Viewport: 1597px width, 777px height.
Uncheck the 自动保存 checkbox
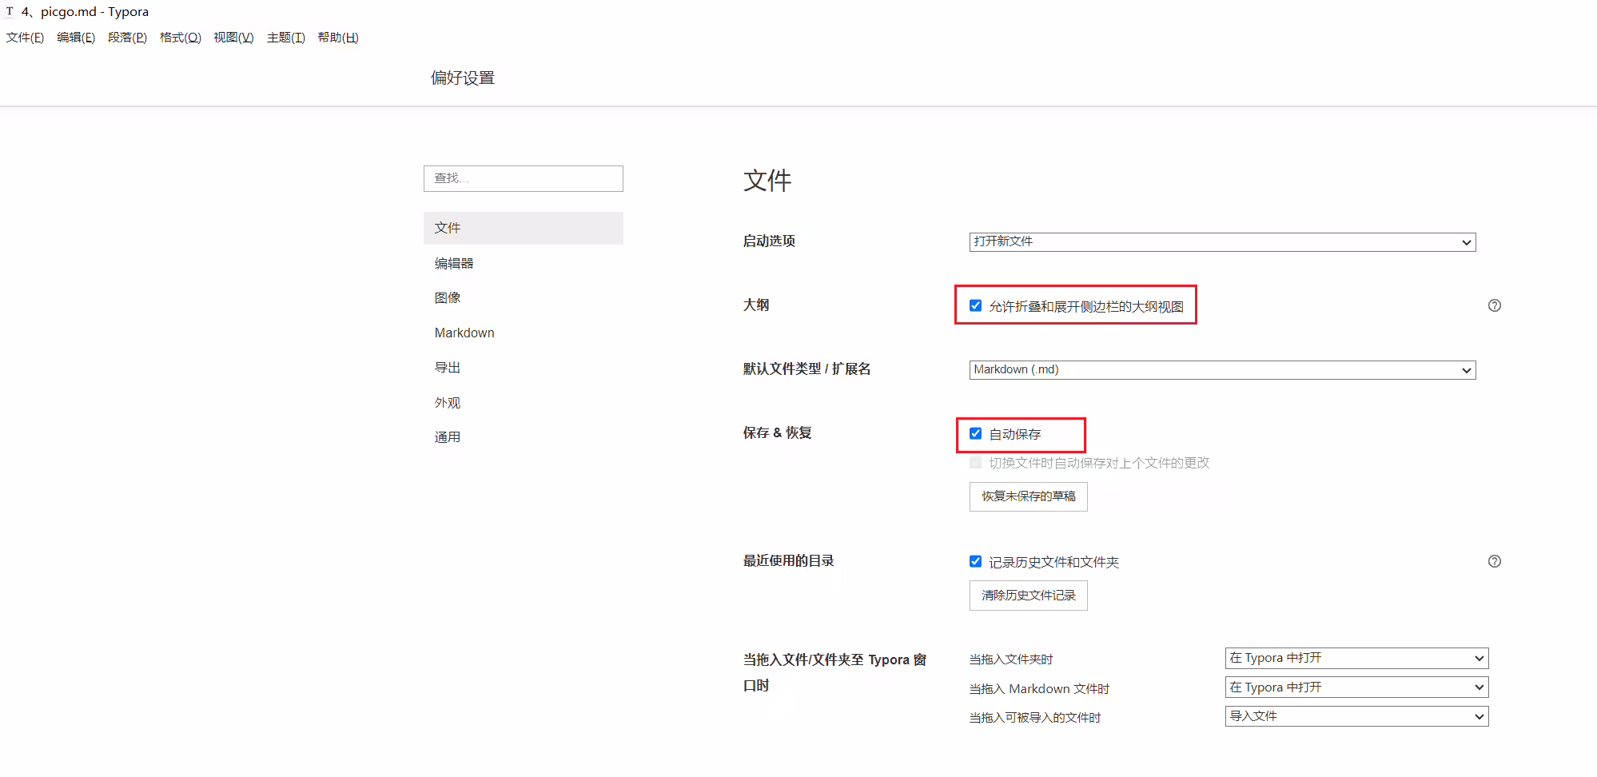point(975,433)
